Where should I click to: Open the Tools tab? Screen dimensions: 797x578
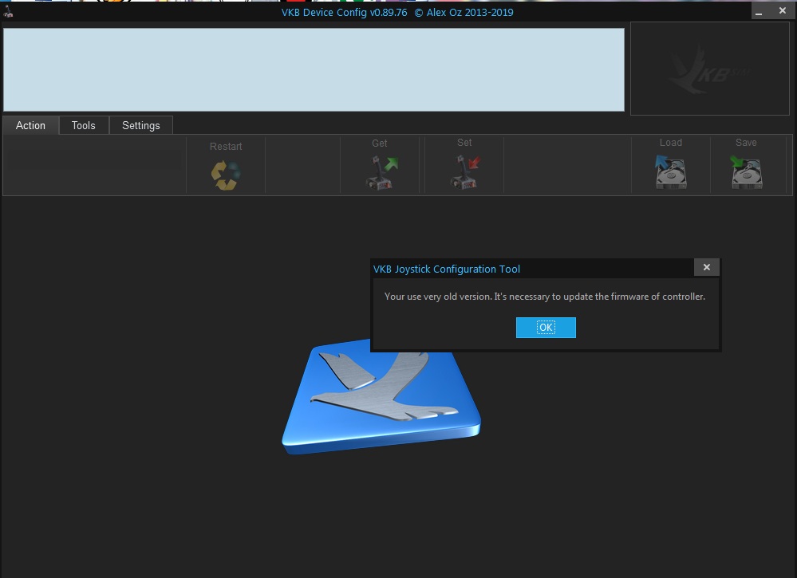(x=83, y=125)
